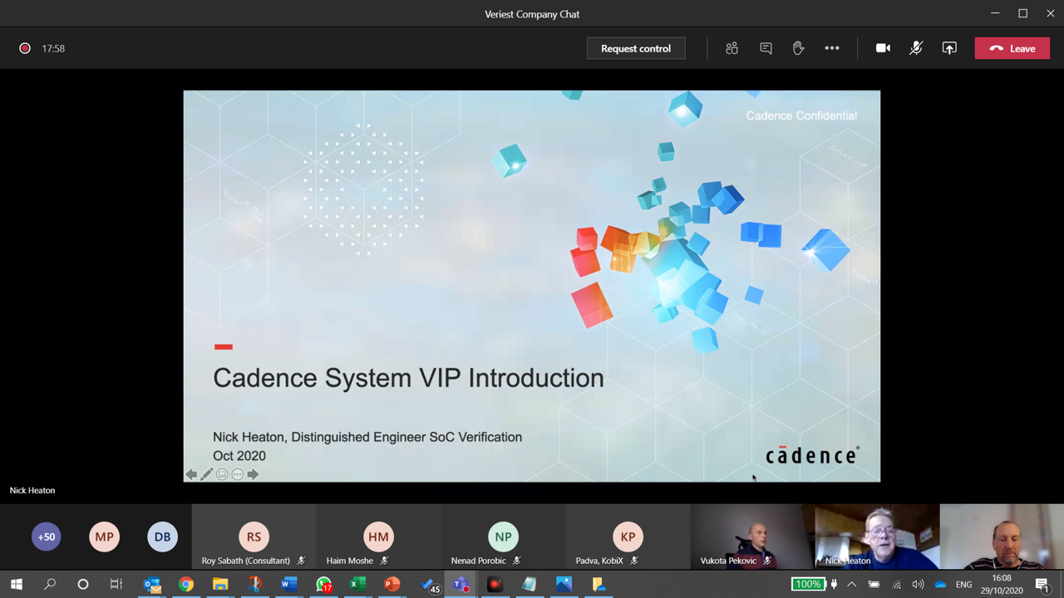Open the taskbar clock and calendar
Viewport: 1064px width, 598px height.
[1002, 584]
